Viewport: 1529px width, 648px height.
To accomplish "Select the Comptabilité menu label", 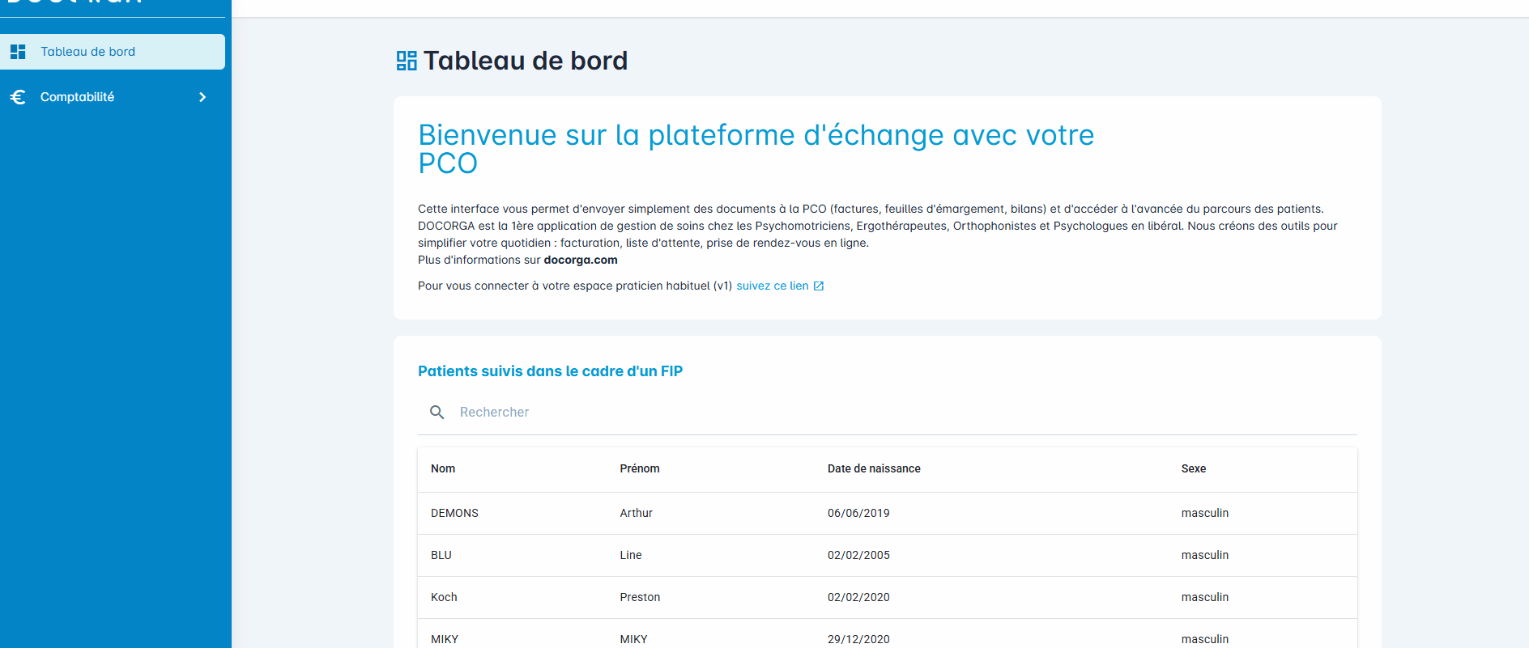I will pyautogui.click(x=78, y=97).
